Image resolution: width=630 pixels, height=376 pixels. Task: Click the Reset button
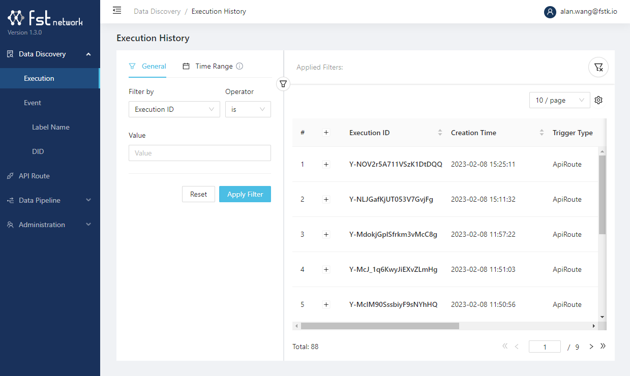[x=198, y=194]
